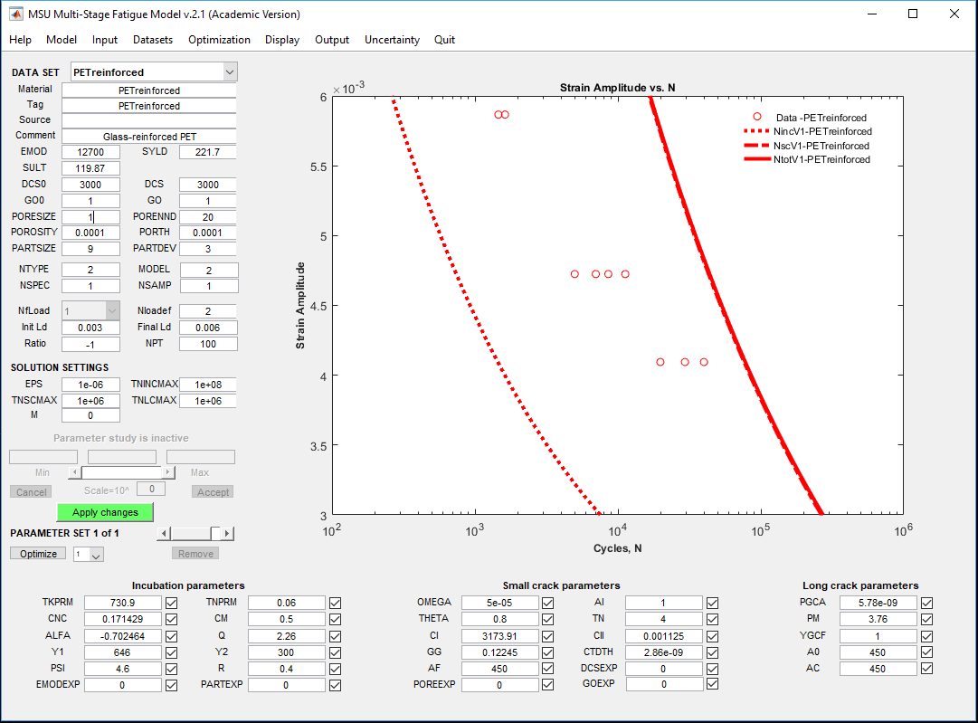The width and height of the screenshot is (978, 723).
Task: Click PARAMETER SET slider right arrow
Action: (227, 534)
